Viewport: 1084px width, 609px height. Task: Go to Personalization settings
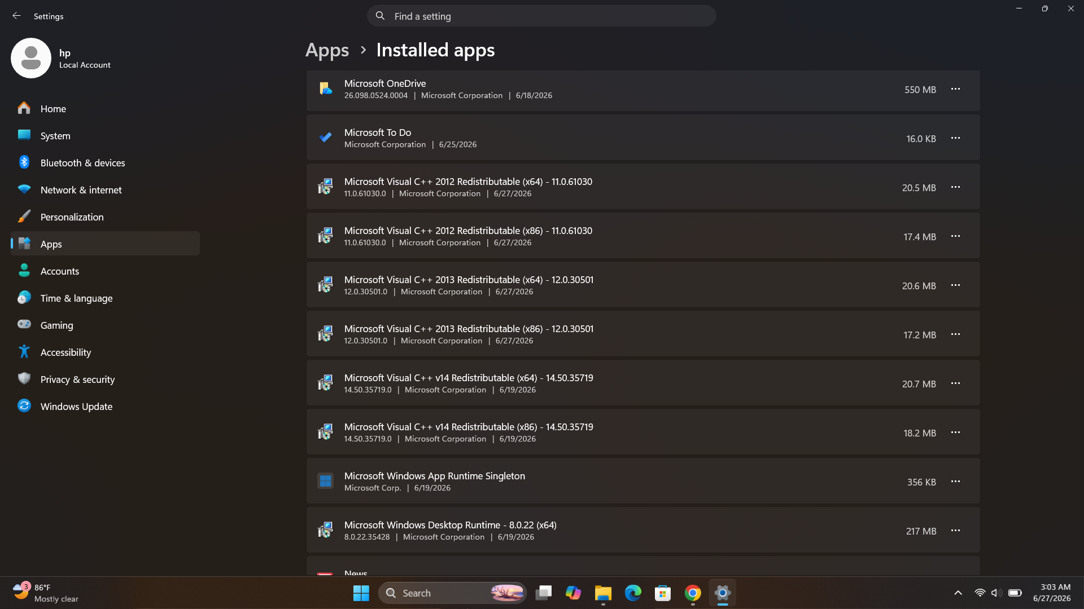[105, 217]
